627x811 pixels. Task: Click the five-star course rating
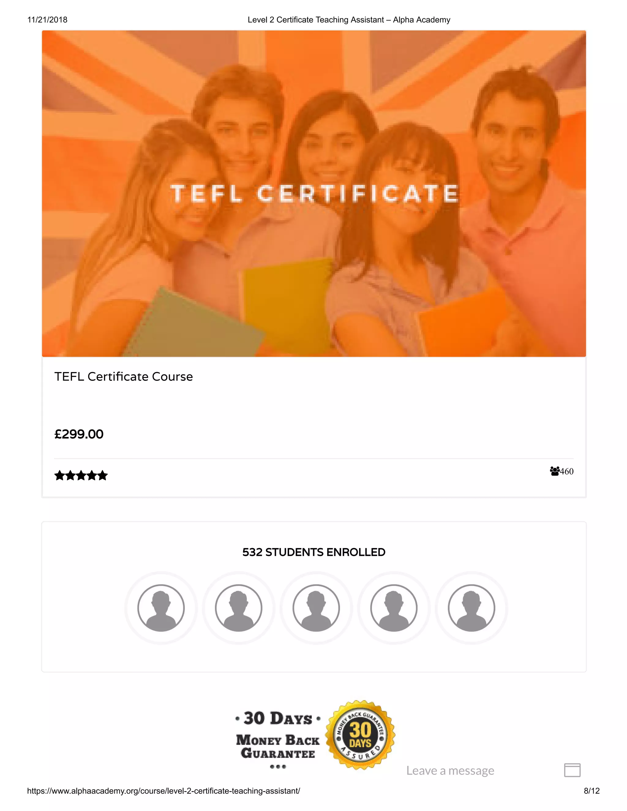[x=81, y=475]
